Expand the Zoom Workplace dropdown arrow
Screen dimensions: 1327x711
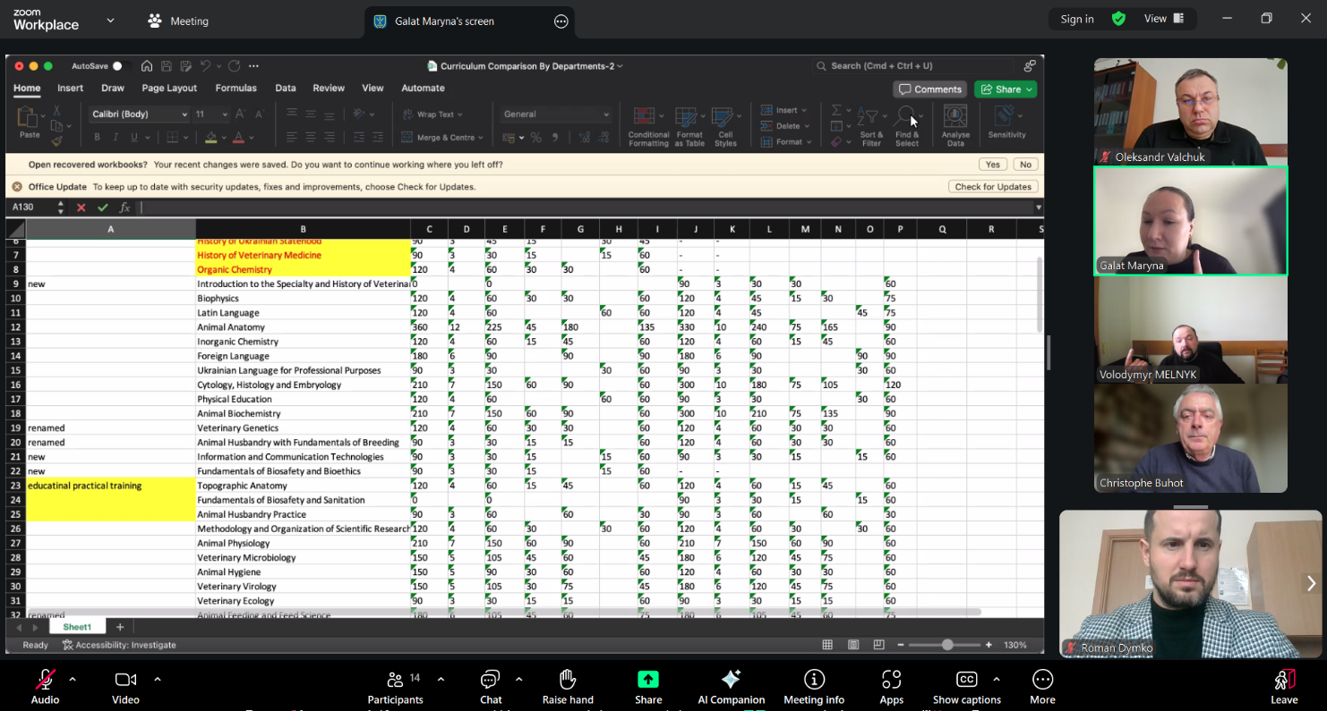click(x=110, y=20)
